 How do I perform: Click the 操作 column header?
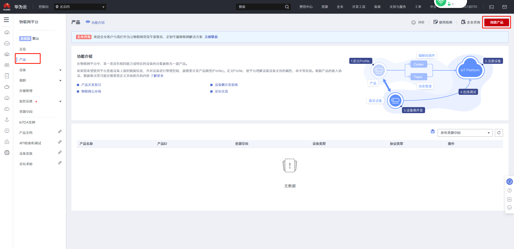coord(451,144)
